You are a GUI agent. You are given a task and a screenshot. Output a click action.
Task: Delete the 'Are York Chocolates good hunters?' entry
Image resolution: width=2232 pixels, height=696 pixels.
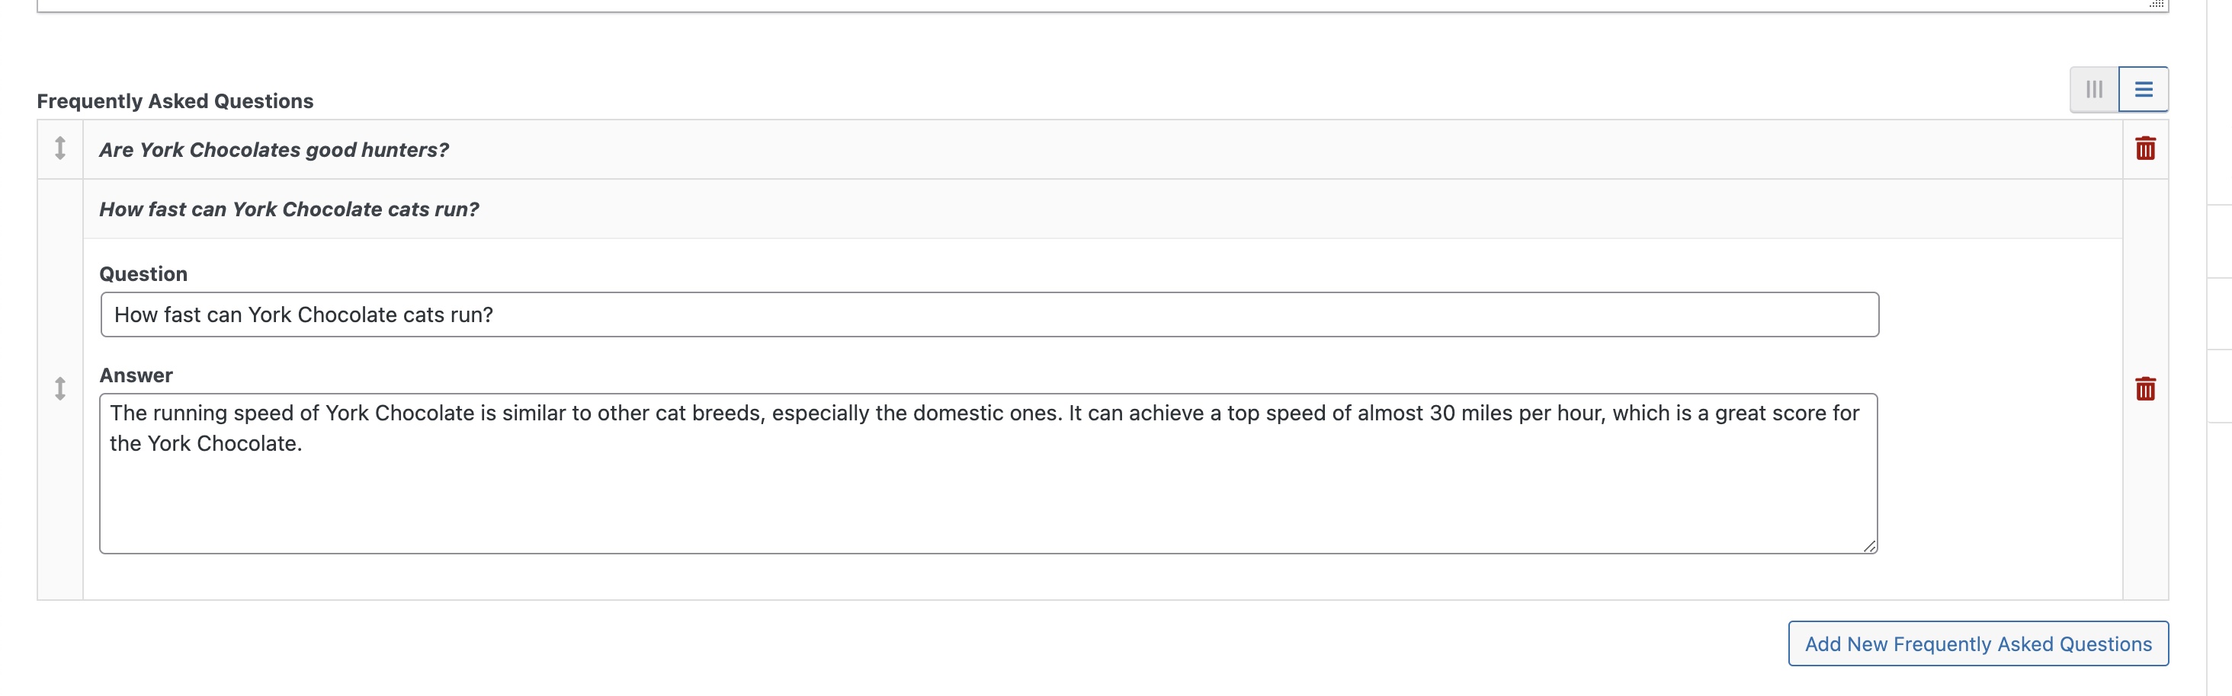point(2144,149)
